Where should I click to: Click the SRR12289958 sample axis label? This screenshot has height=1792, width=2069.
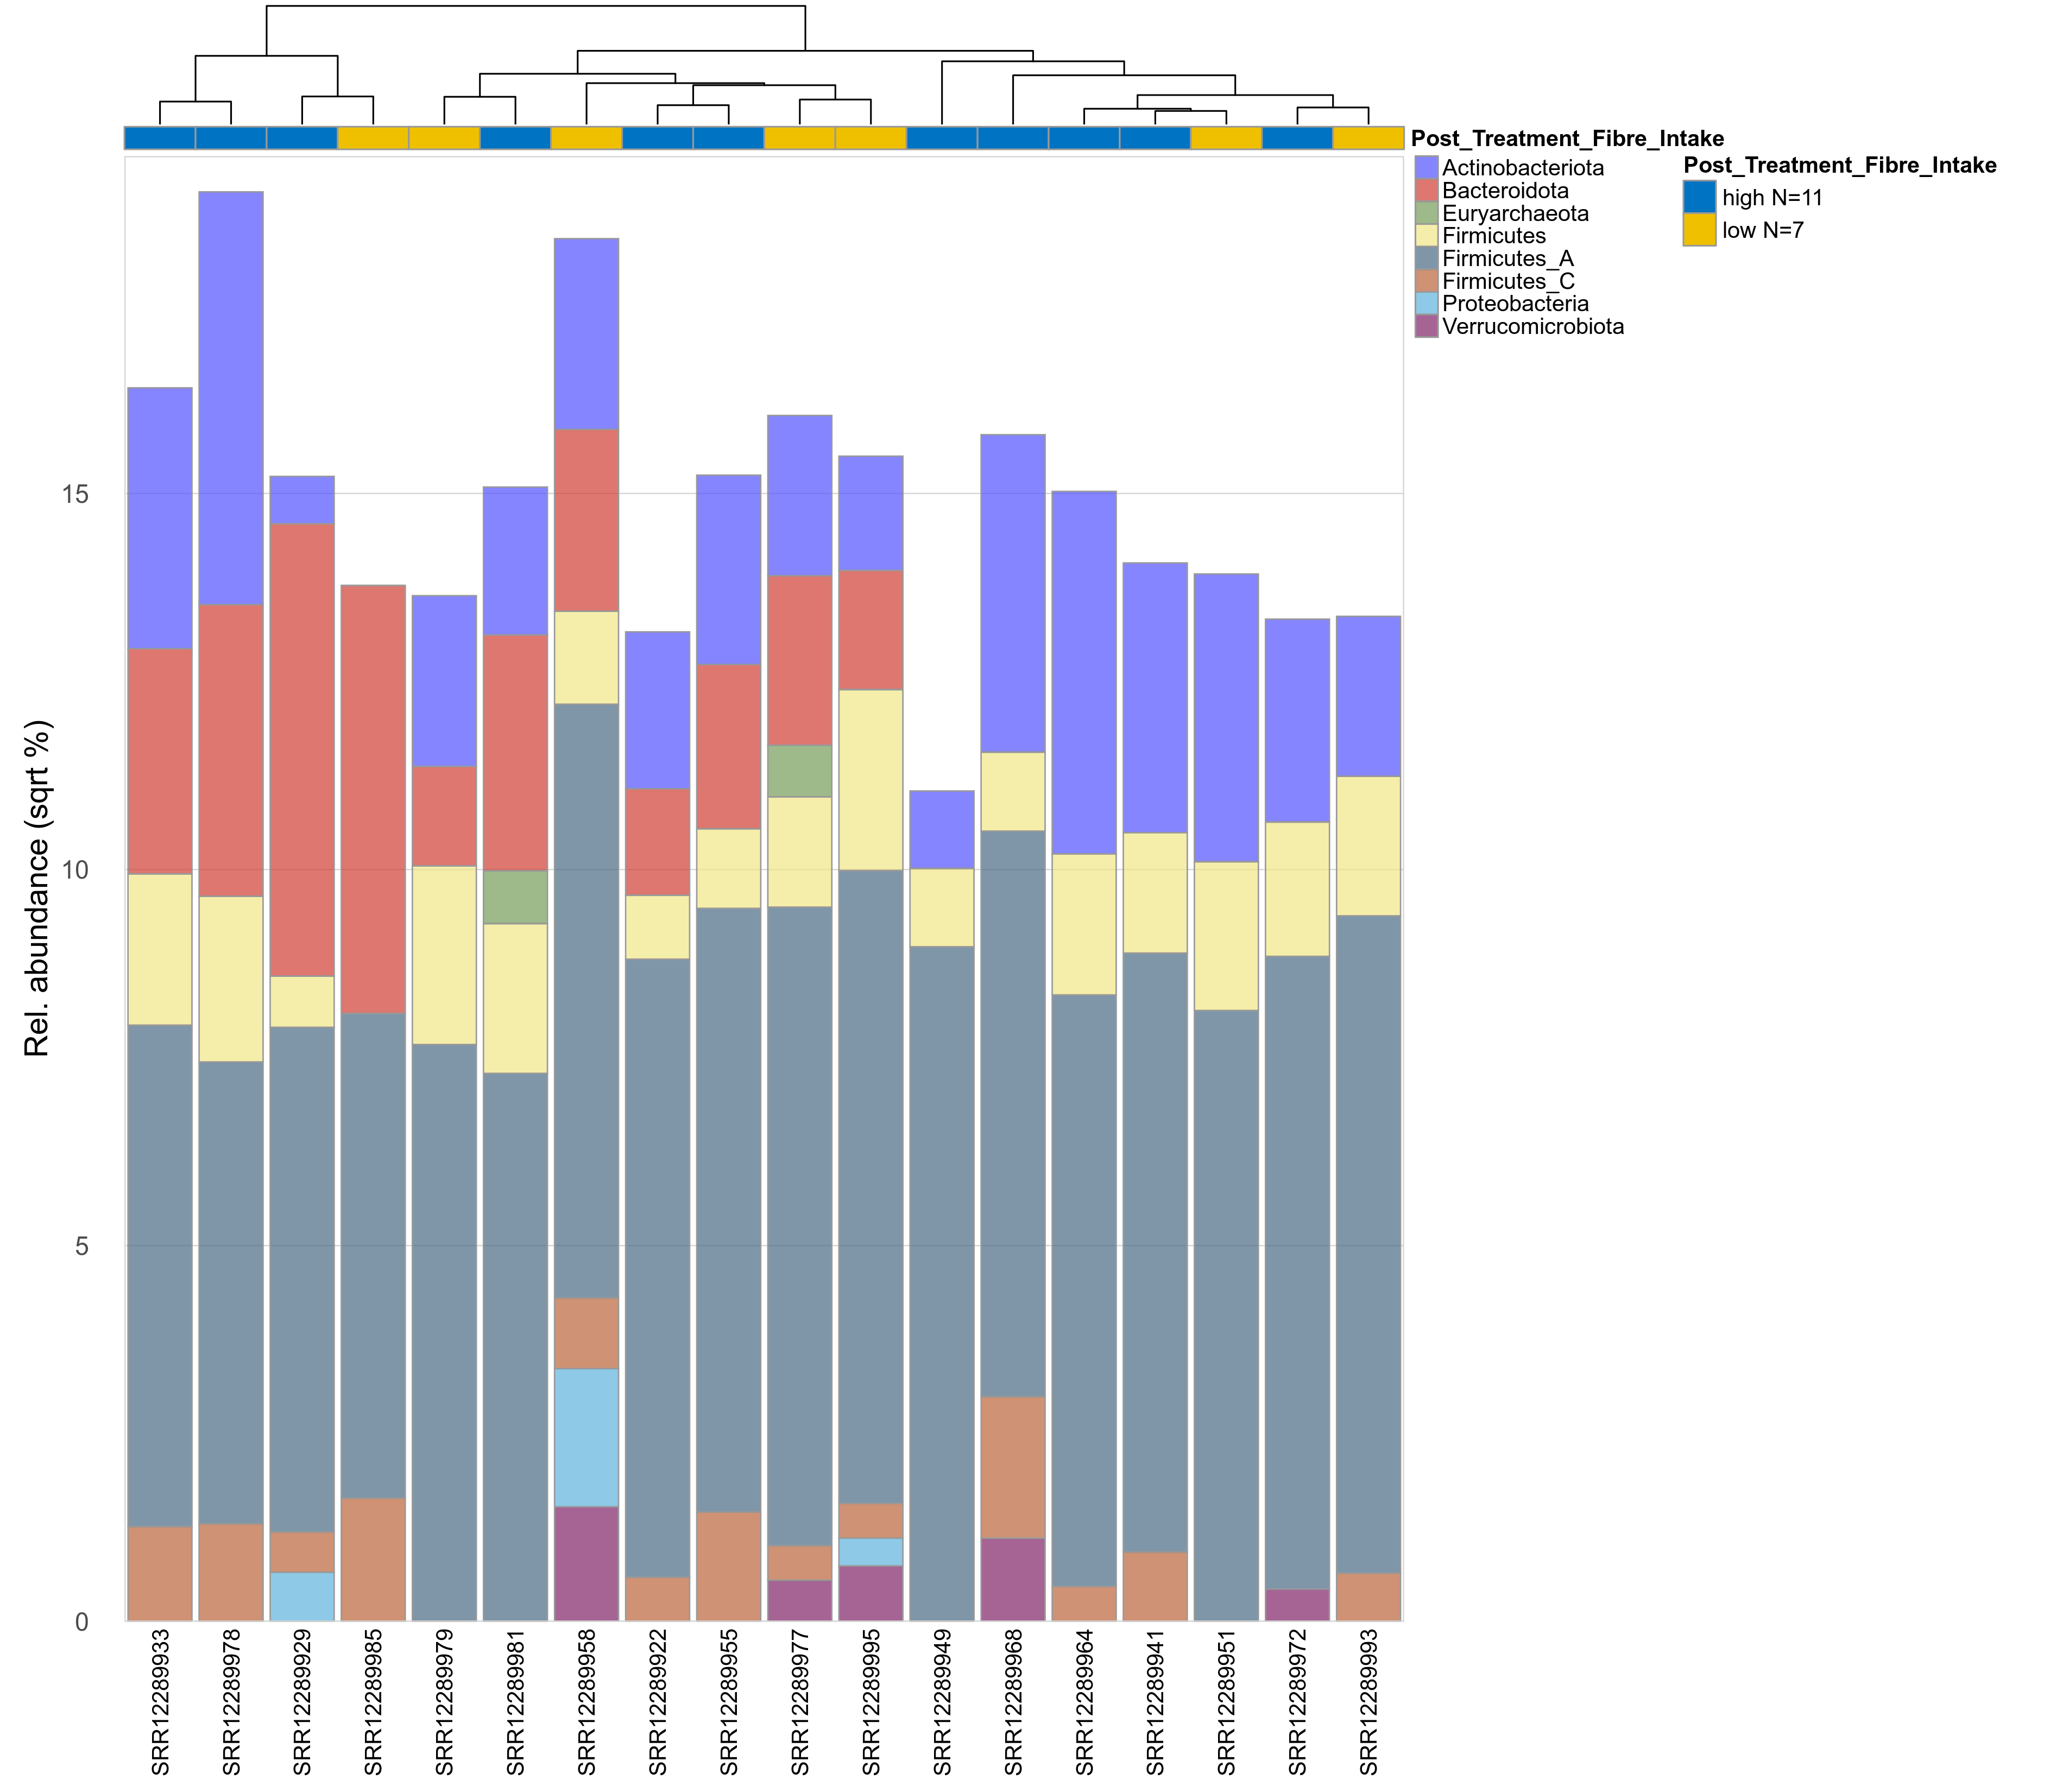[x=587, y=1702]
